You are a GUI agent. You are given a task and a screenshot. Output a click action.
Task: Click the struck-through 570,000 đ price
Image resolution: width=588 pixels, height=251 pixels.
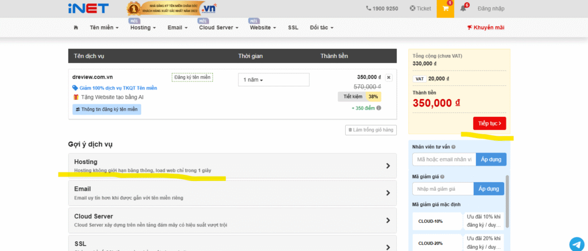(367, 87)
